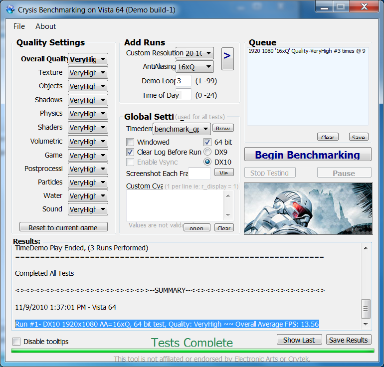Click the green progress bar
This screenshot has height=367, width=384.
(192, 351)
